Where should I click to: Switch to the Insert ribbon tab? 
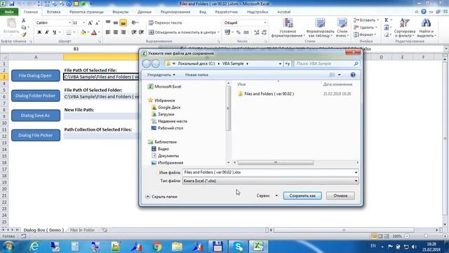point(53,12)
